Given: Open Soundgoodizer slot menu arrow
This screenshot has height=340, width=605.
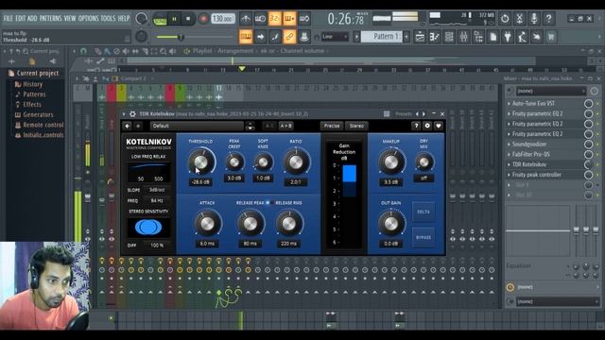Looking at the screenshot, I should (509, 144).
